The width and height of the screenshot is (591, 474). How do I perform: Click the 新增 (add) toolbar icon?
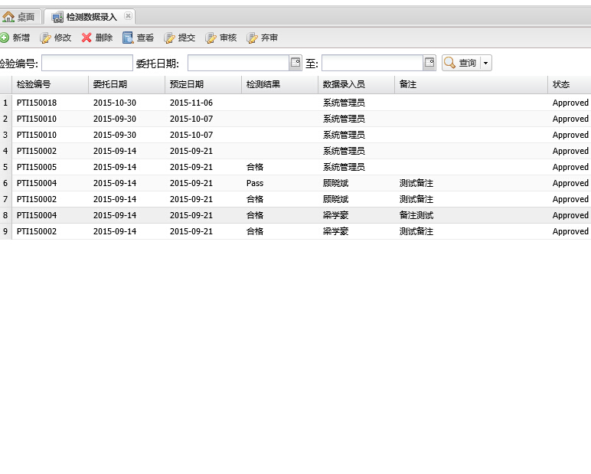tap(5, 38)
